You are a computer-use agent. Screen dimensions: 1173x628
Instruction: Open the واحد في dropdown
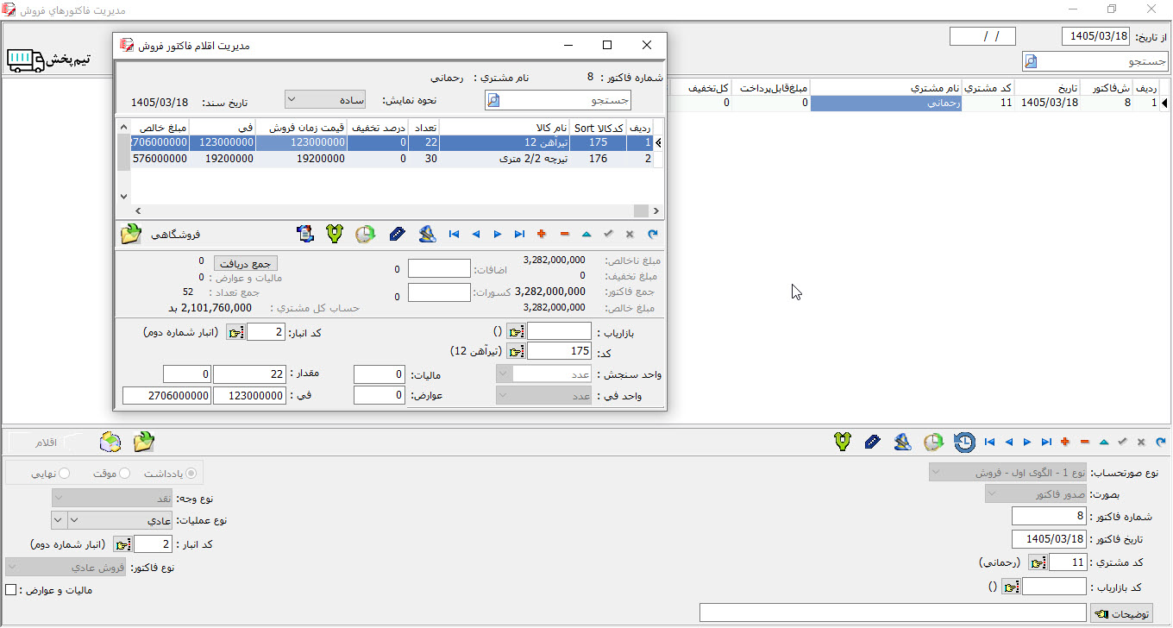tap(544, 395)
